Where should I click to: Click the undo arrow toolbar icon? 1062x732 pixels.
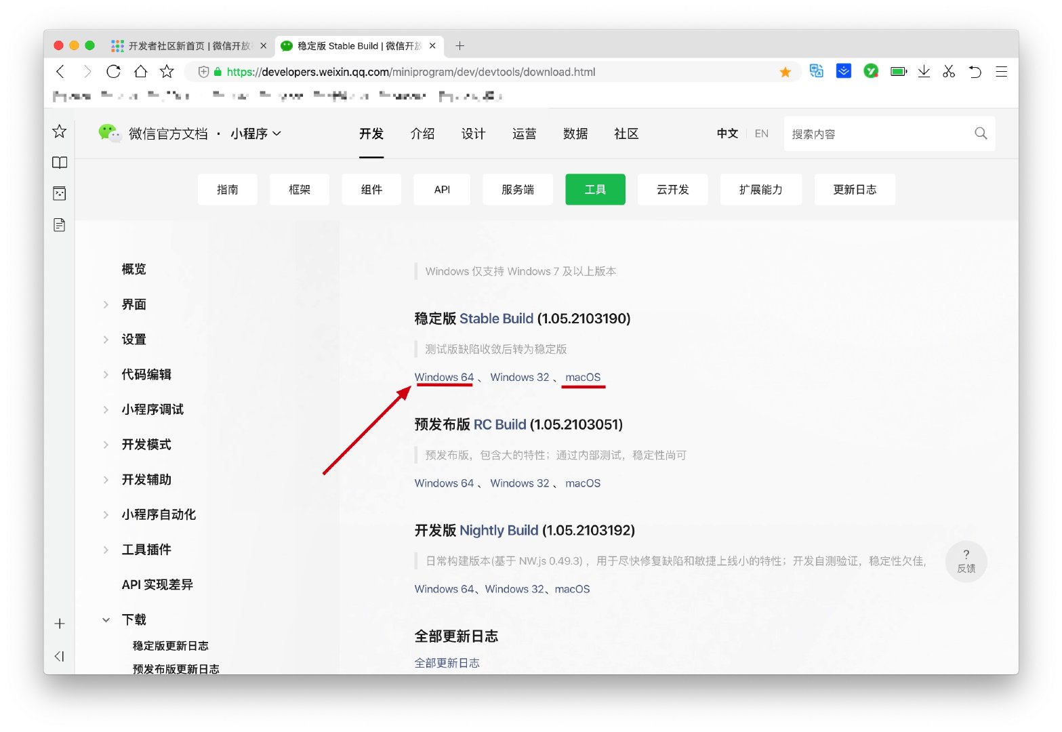click(975, 71)
